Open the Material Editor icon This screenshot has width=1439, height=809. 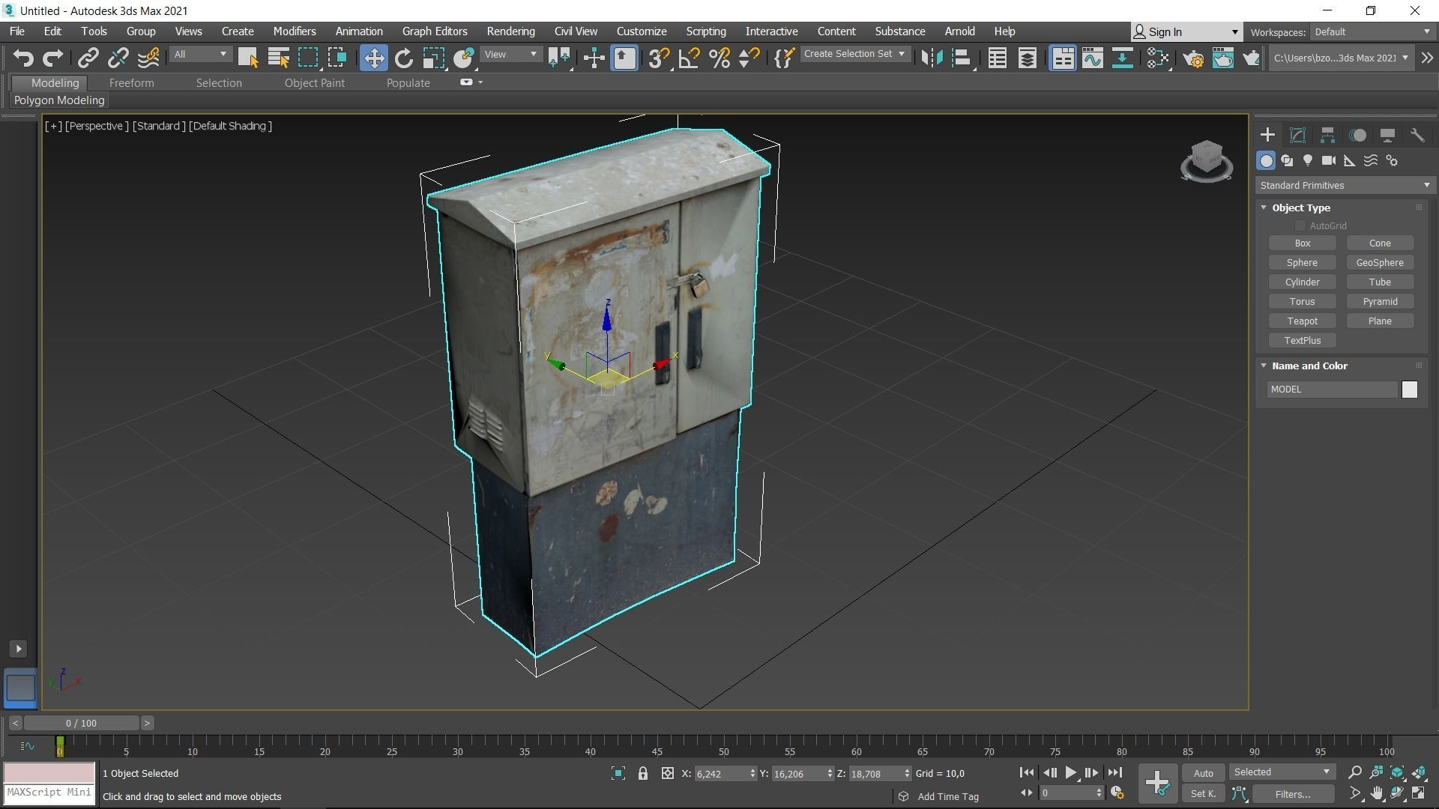pos(1157,58)
